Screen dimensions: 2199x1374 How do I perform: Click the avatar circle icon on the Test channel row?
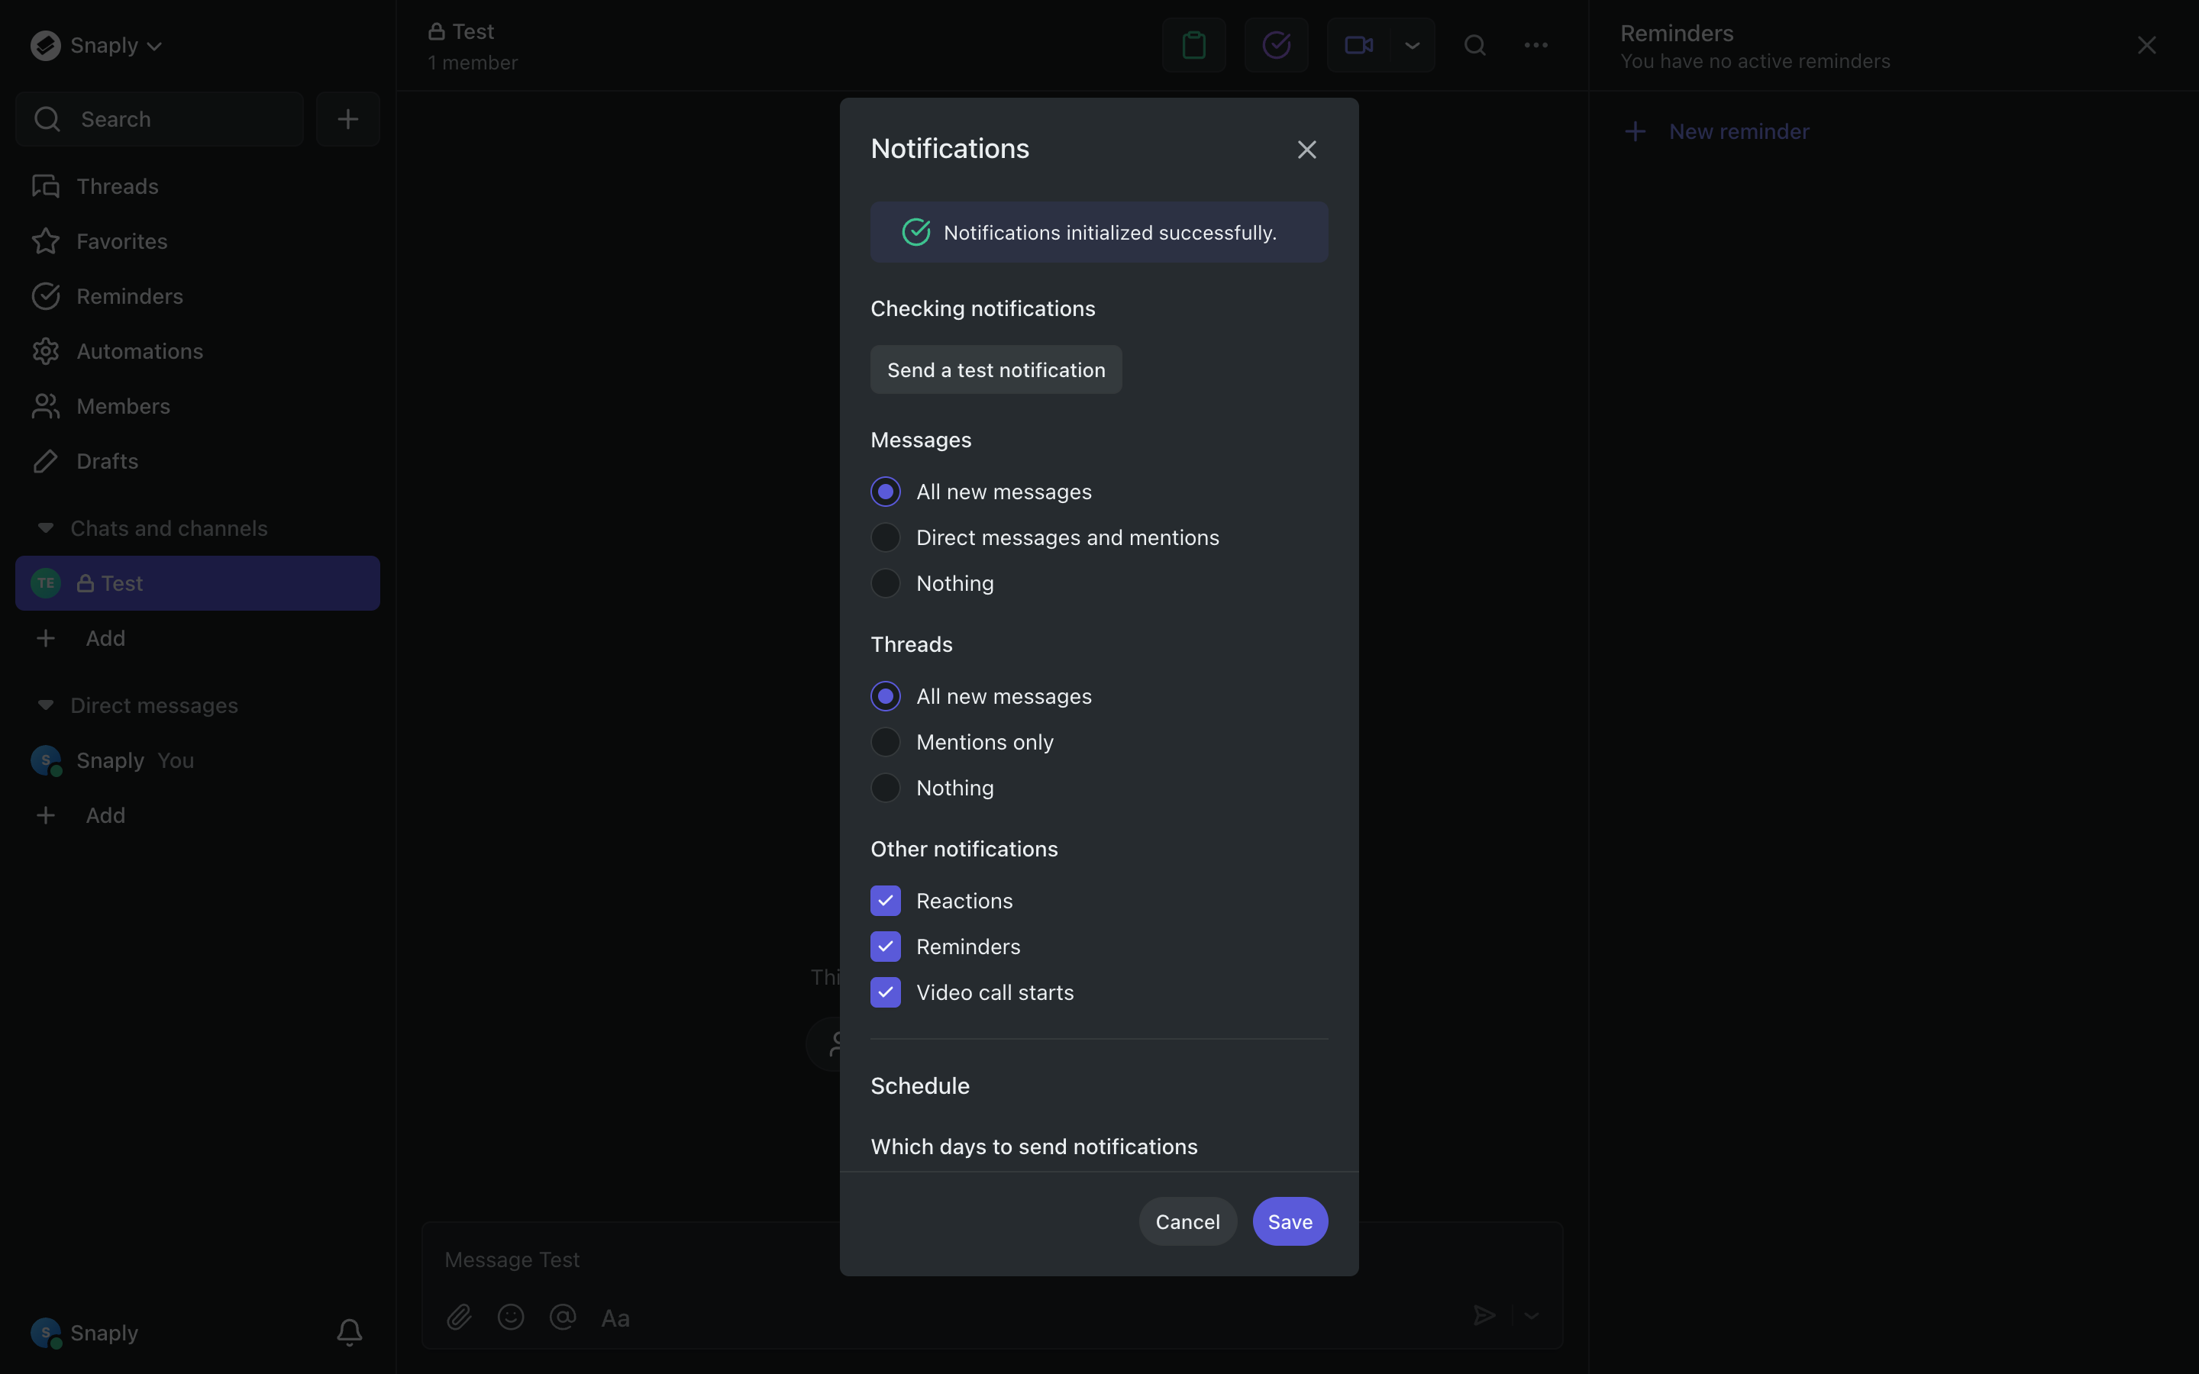click(x=46, y=583)
